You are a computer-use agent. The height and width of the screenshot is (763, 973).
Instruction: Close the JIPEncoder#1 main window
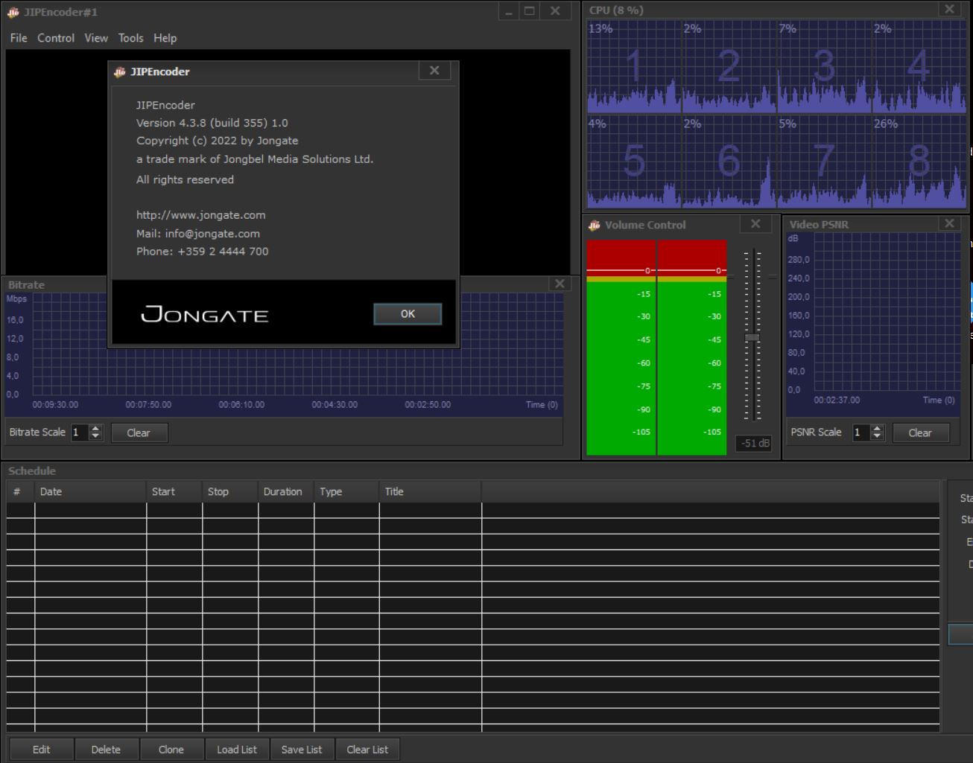tap(555, 11)
